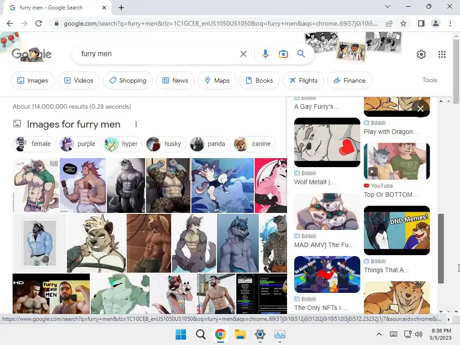460x345 pixels.
Task: Click the forward navigation arrow
Action: click(24, 23)
